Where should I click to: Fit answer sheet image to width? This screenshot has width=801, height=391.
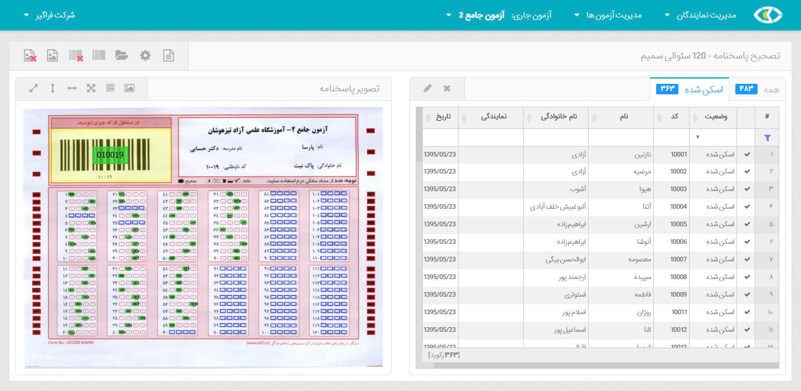[72, 88]
